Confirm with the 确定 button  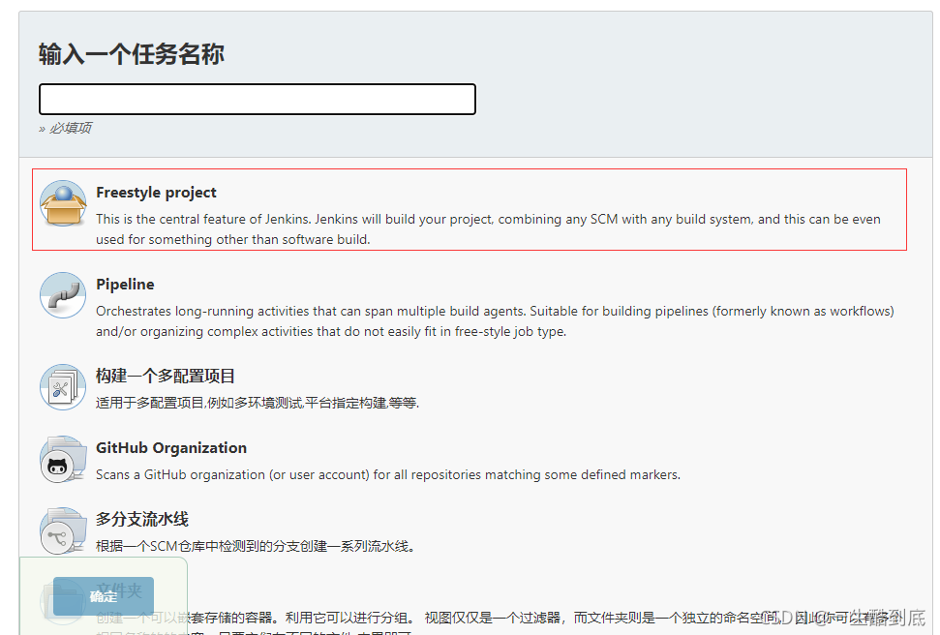click(x=104, y=596)
